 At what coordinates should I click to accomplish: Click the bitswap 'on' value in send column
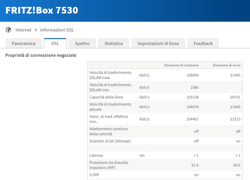pyautogui.click(x=238, y=141)
